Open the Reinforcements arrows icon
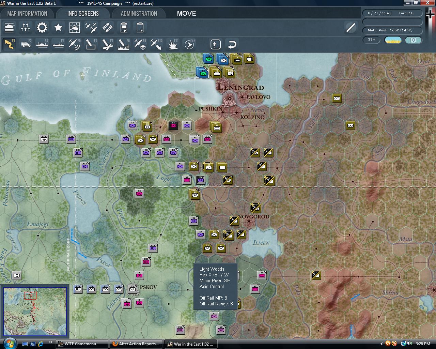The image size is (436, 349). coord(107,27)
